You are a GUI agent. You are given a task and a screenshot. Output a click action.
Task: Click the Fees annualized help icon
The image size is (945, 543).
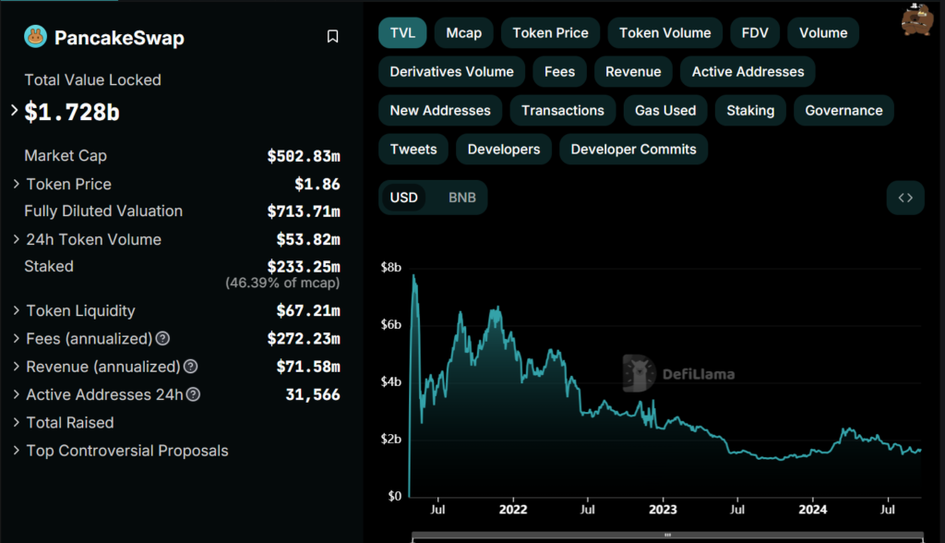tap(162, 339)
